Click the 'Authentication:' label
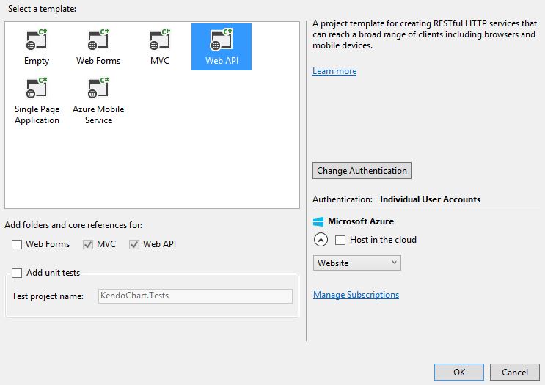The image size is (545, 385). point(343,199)
